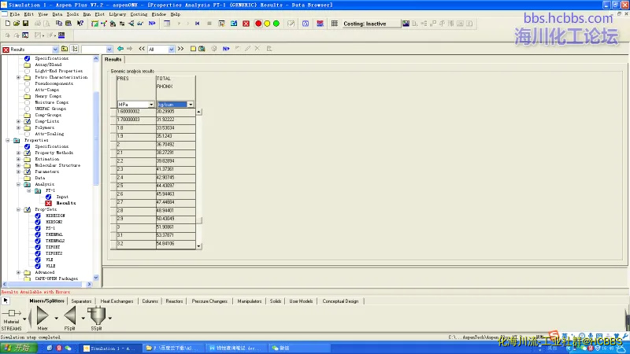The height and width of the screenshot is (354, 630).
Task: Expand the Petro Characterization tree node
Action: (x=18, y=77)
